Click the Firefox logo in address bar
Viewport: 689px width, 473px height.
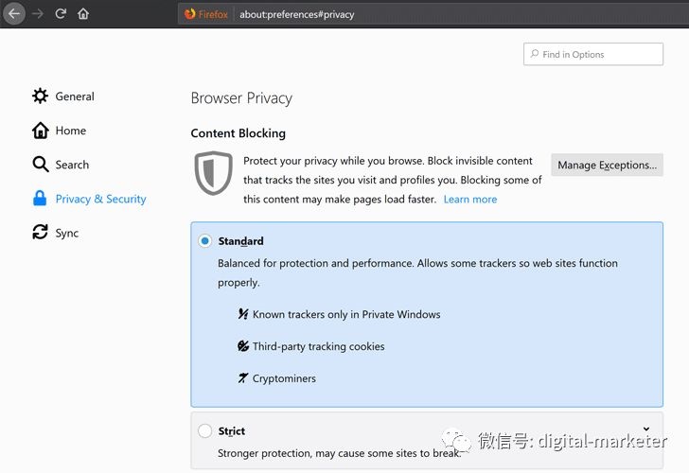point(190,14)
